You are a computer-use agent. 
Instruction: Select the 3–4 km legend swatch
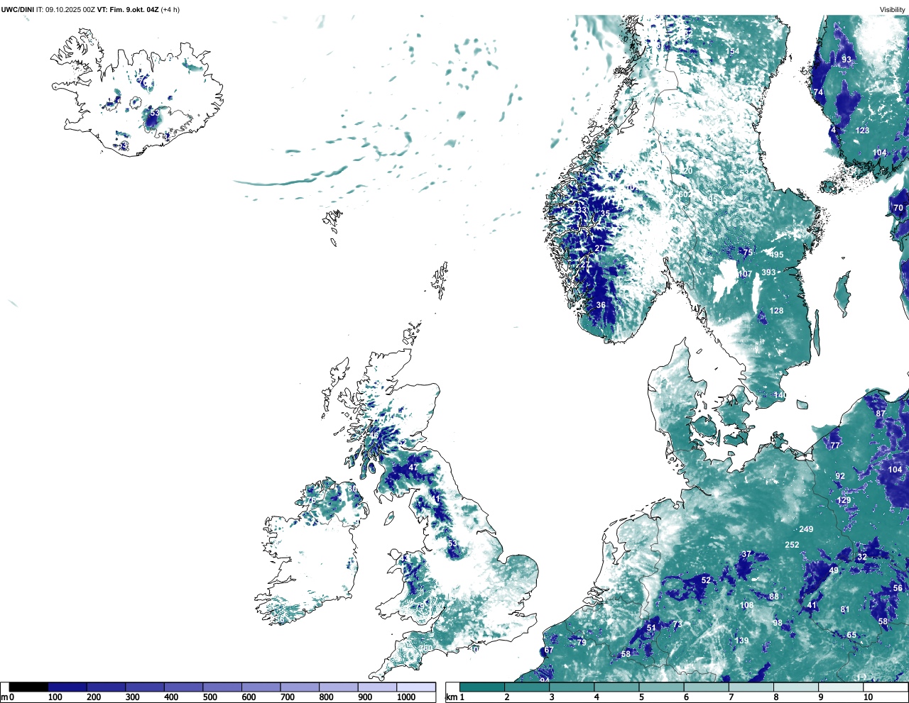(572, 687)
